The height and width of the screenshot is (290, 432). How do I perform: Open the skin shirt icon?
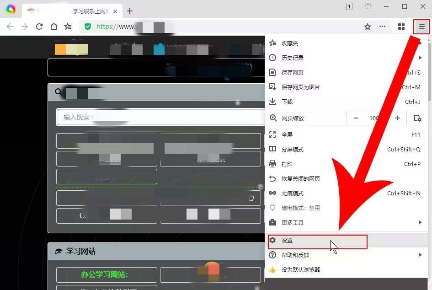[368, 6]
